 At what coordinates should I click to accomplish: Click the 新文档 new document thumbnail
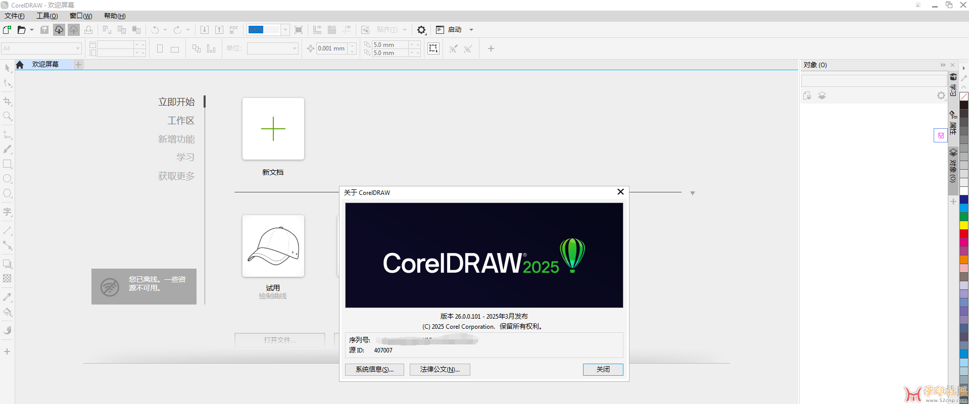[x=273, y=129]
